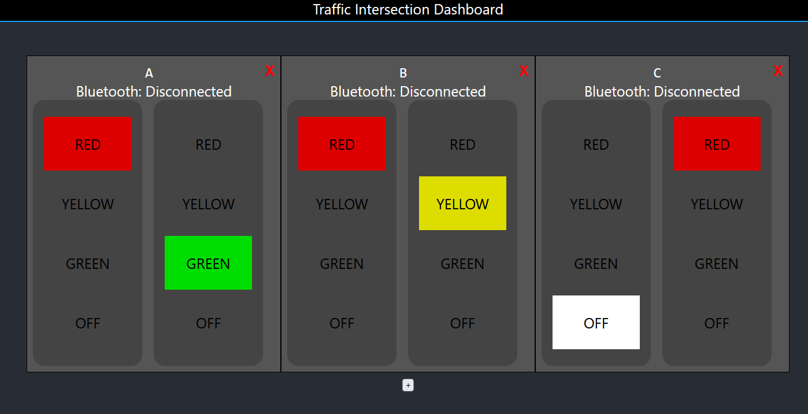
Task: Remove intersection B with its X button
Action: point(524,71)
